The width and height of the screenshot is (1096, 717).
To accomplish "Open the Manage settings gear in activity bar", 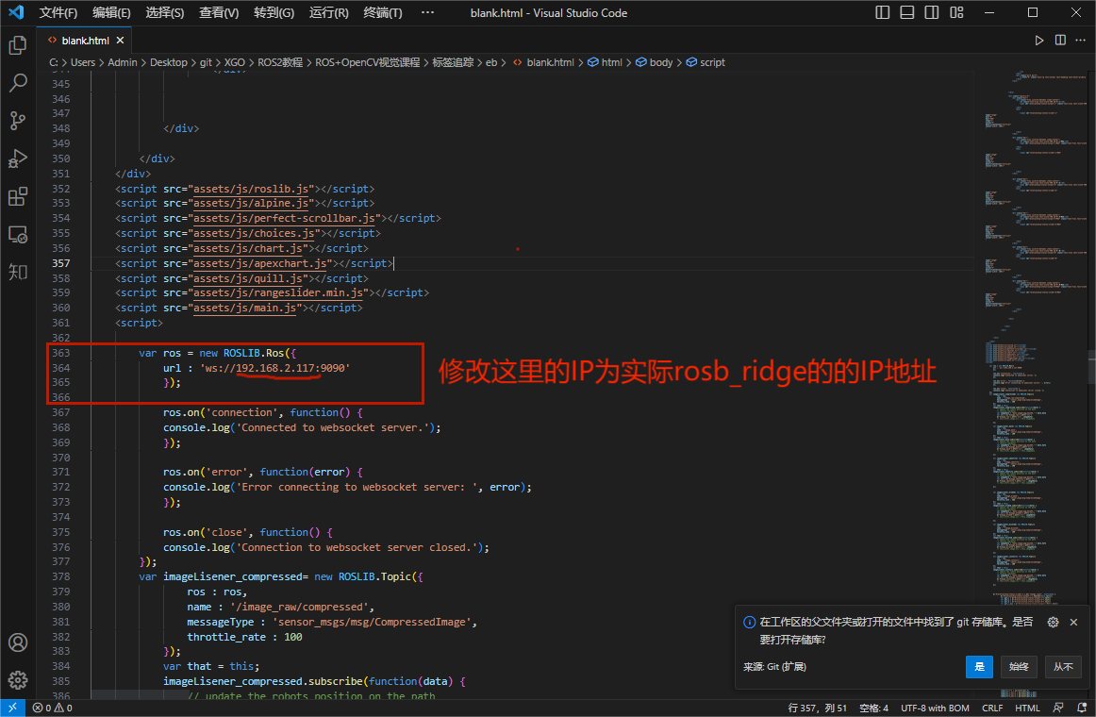I will pyautogui.click(x=18, y=679).
